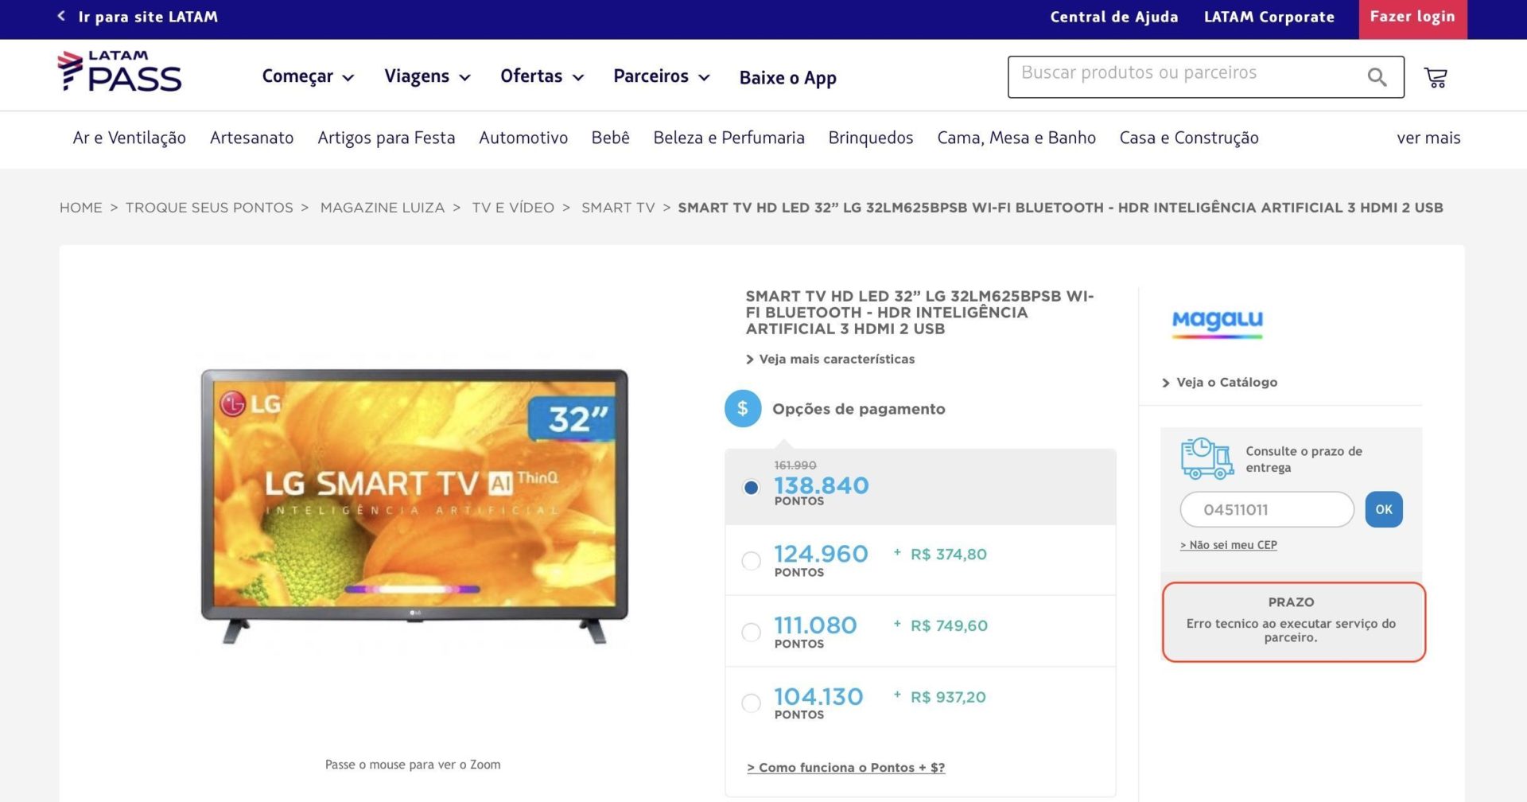Click the back arrow beside Ir para site LATAM
The width and height of the screenshot is (1527, 802).
[61, 16]
